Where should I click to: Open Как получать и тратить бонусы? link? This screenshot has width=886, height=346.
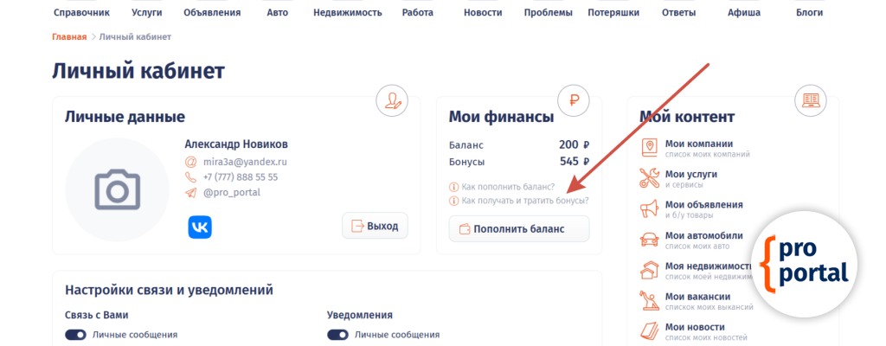(x=524, y=201)
